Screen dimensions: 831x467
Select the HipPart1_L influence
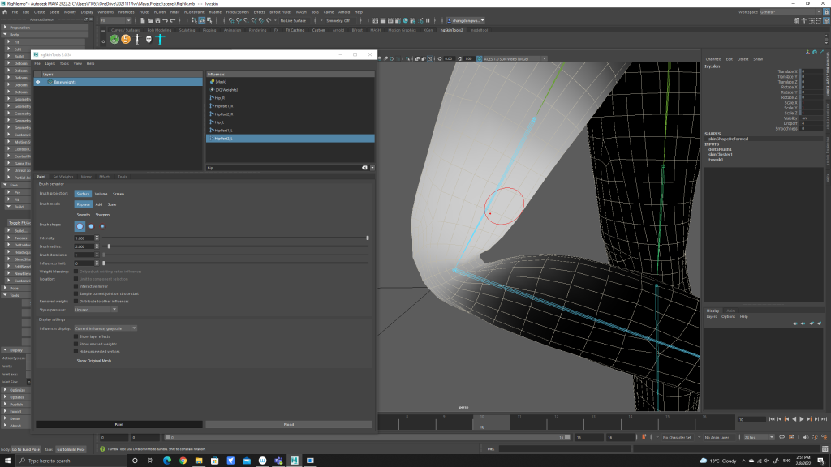coord(222,130)
